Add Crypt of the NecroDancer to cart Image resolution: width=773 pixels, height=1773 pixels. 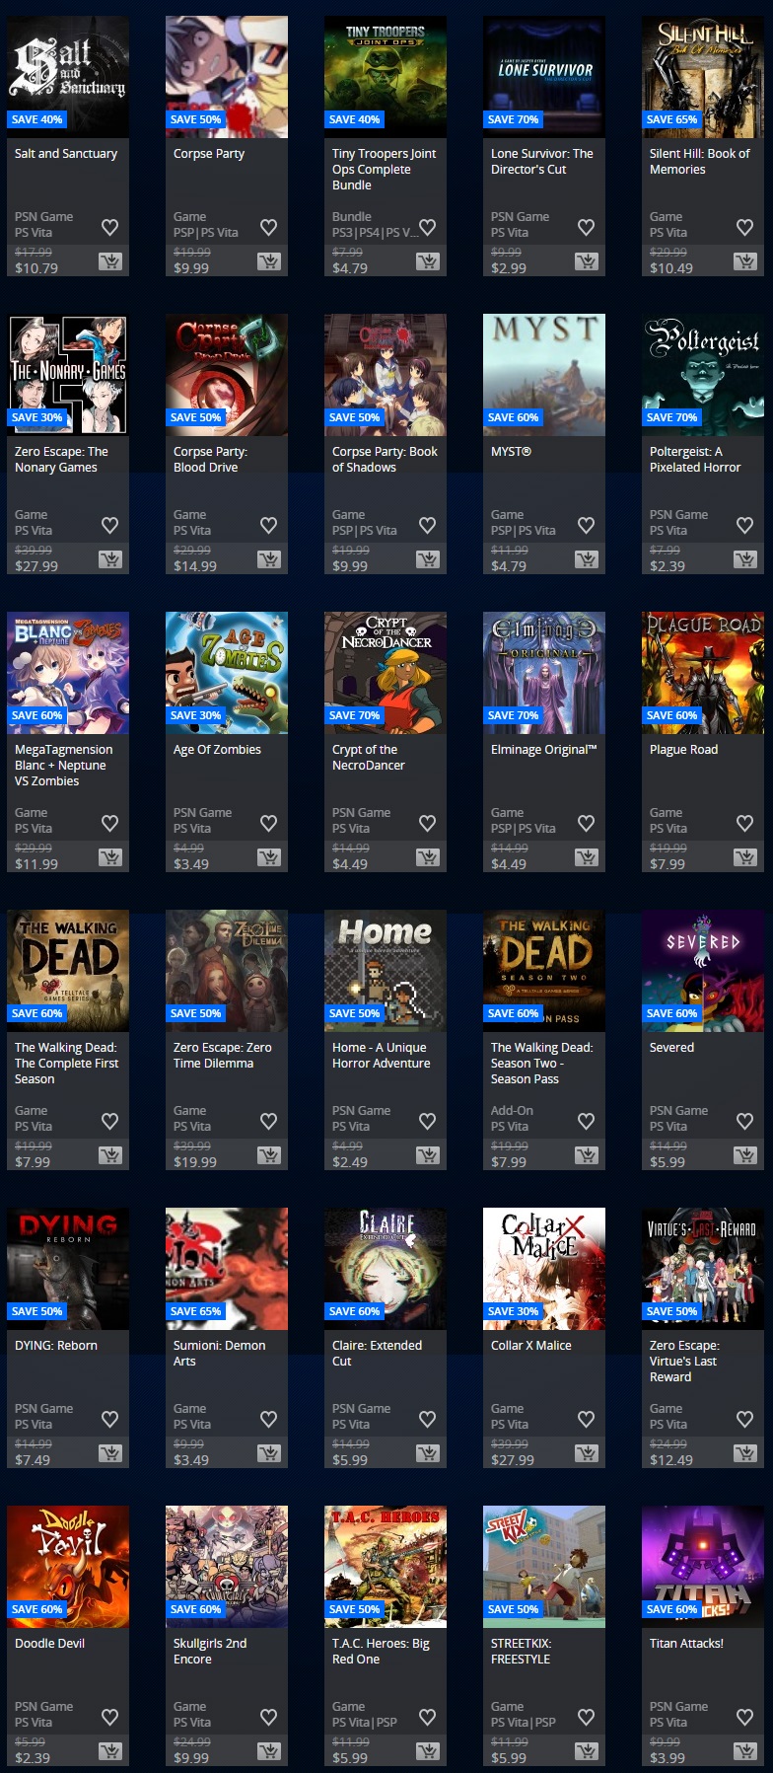point(428,857)
